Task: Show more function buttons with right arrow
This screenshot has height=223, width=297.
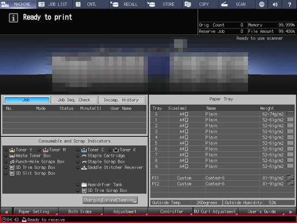Action: pyautogui.click(x=291, y=212)
